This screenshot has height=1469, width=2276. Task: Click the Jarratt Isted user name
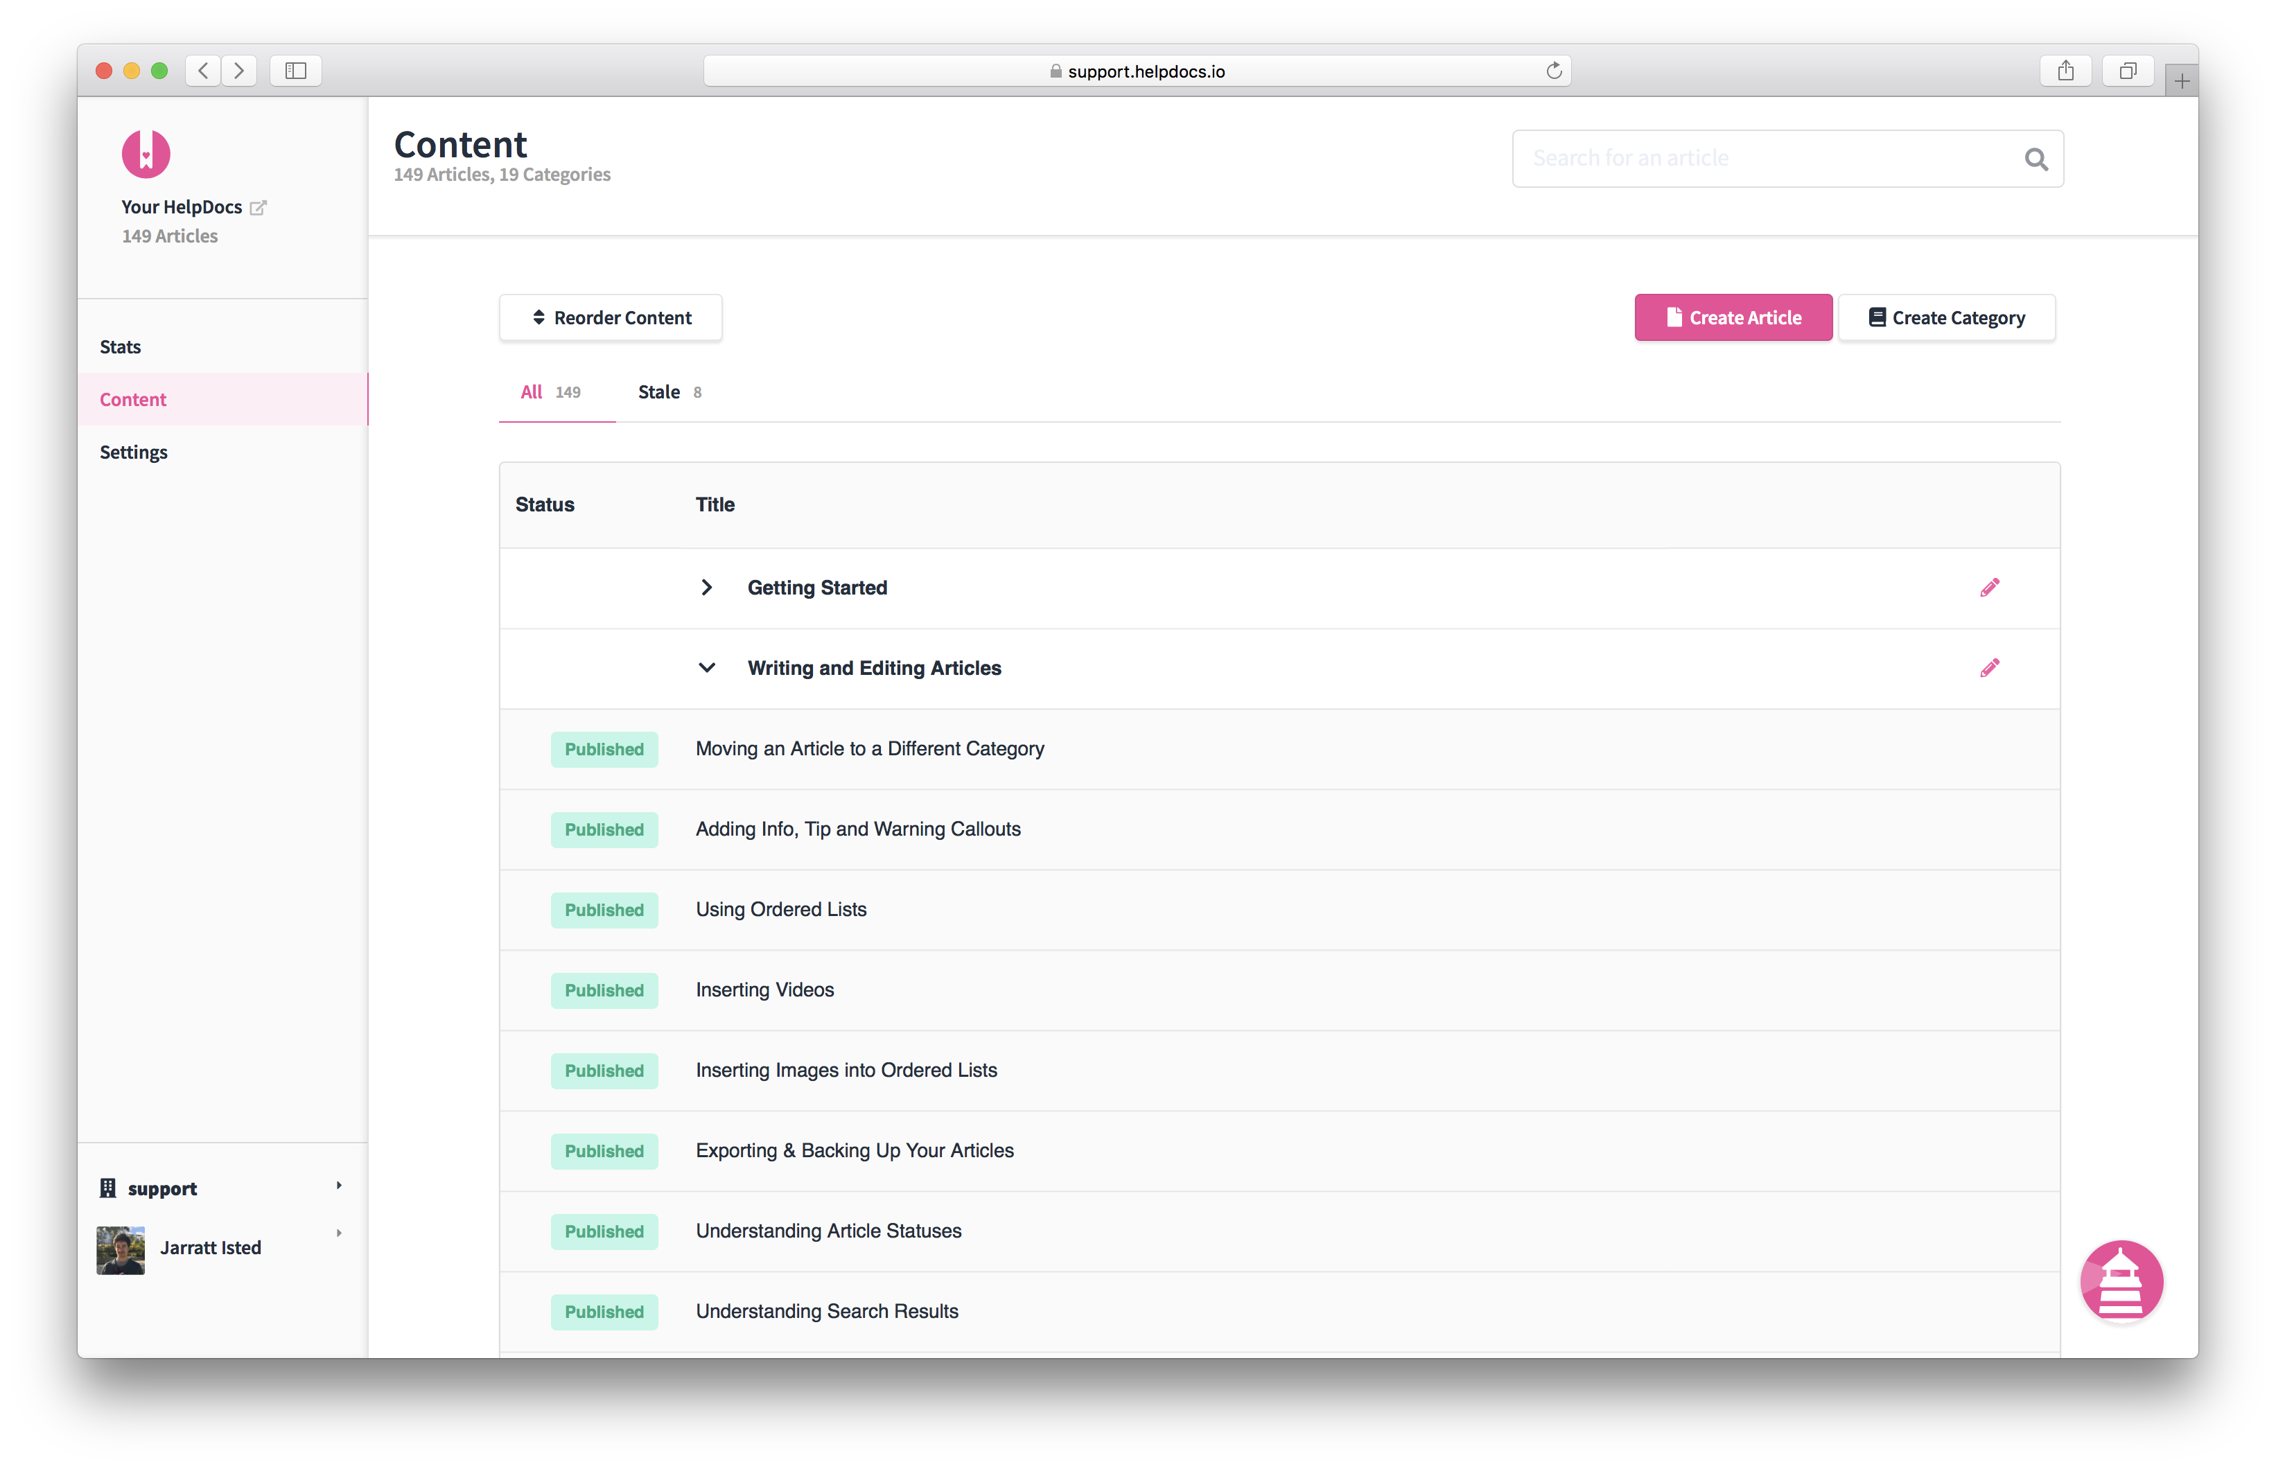(x=210, y=1248)
